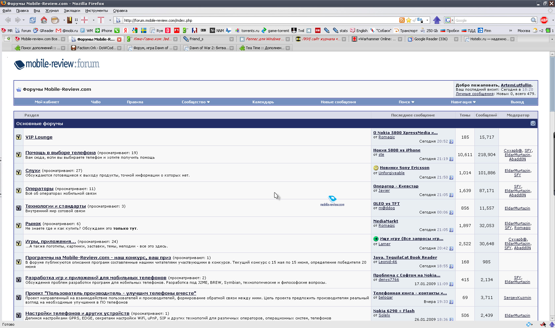Open the Сообщество dropdown menu
The image size is (555, 328).
[196, 102]
